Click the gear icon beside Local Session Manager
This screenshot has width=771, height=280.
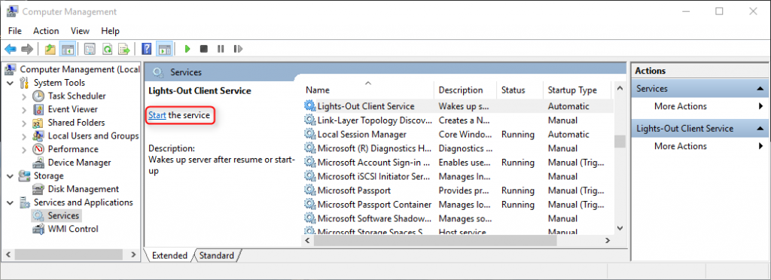tap(309, 134)
